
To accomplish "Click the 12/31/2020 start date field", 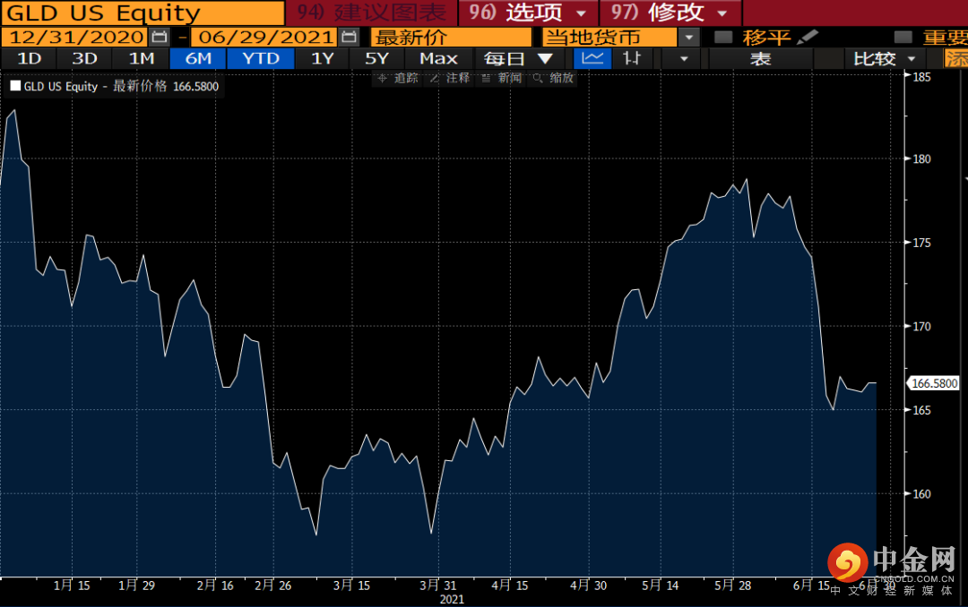I will click(75, 37).
